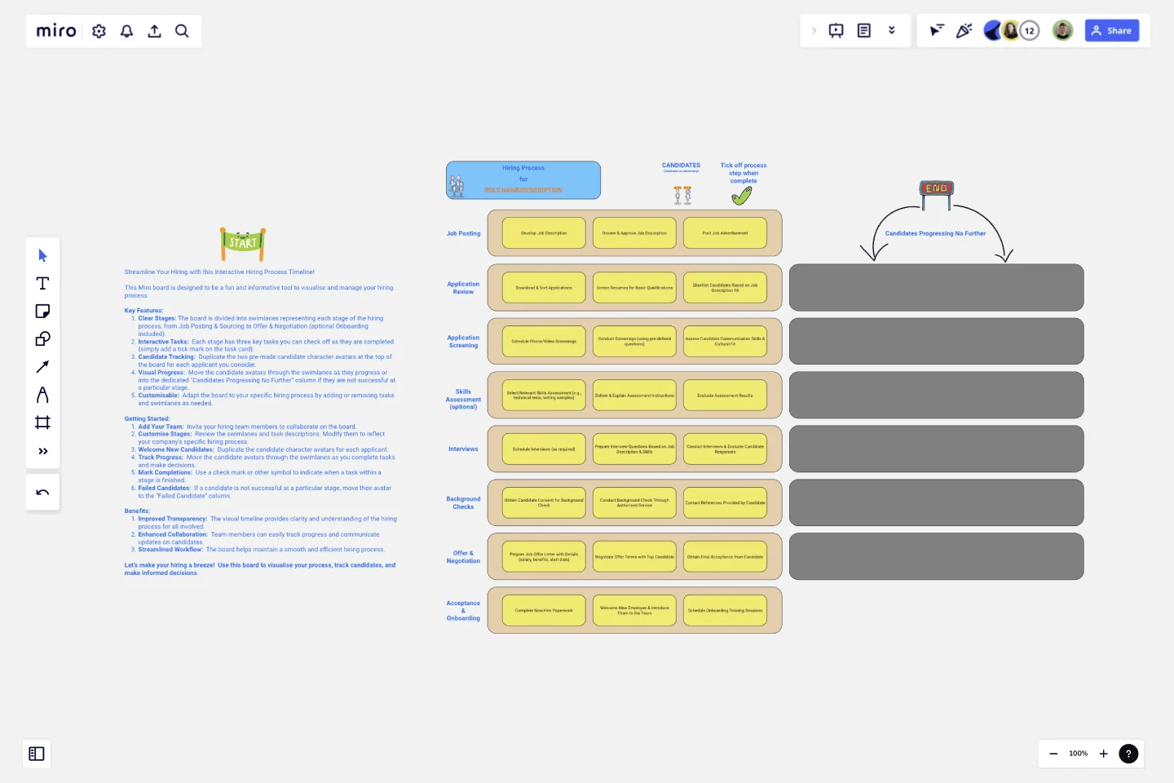Collapse the top toolbar via double-chevron
The width and height of the screenshot is (1174, 783).
(892, 30)
